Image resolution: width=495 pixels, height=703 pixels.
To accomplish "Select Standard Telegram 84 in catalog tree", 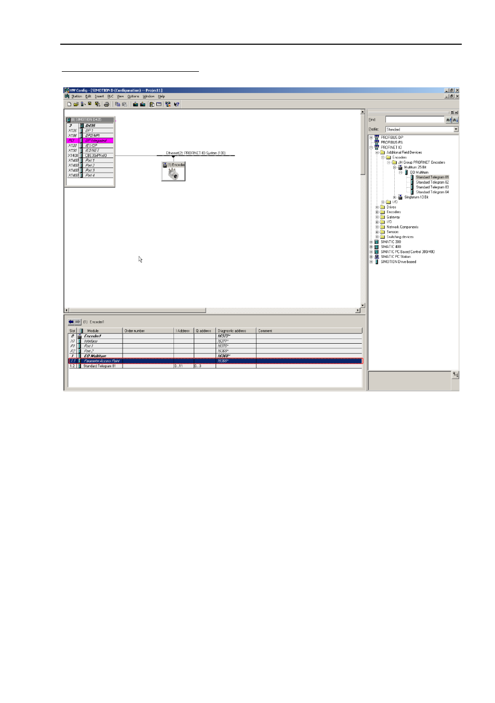I will click(x=432, y=192).
